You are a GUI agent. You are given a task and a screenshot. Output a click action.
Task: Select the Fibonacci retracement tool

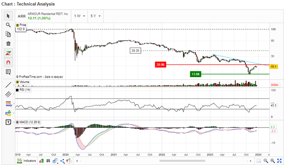click(x=8, y=104)
